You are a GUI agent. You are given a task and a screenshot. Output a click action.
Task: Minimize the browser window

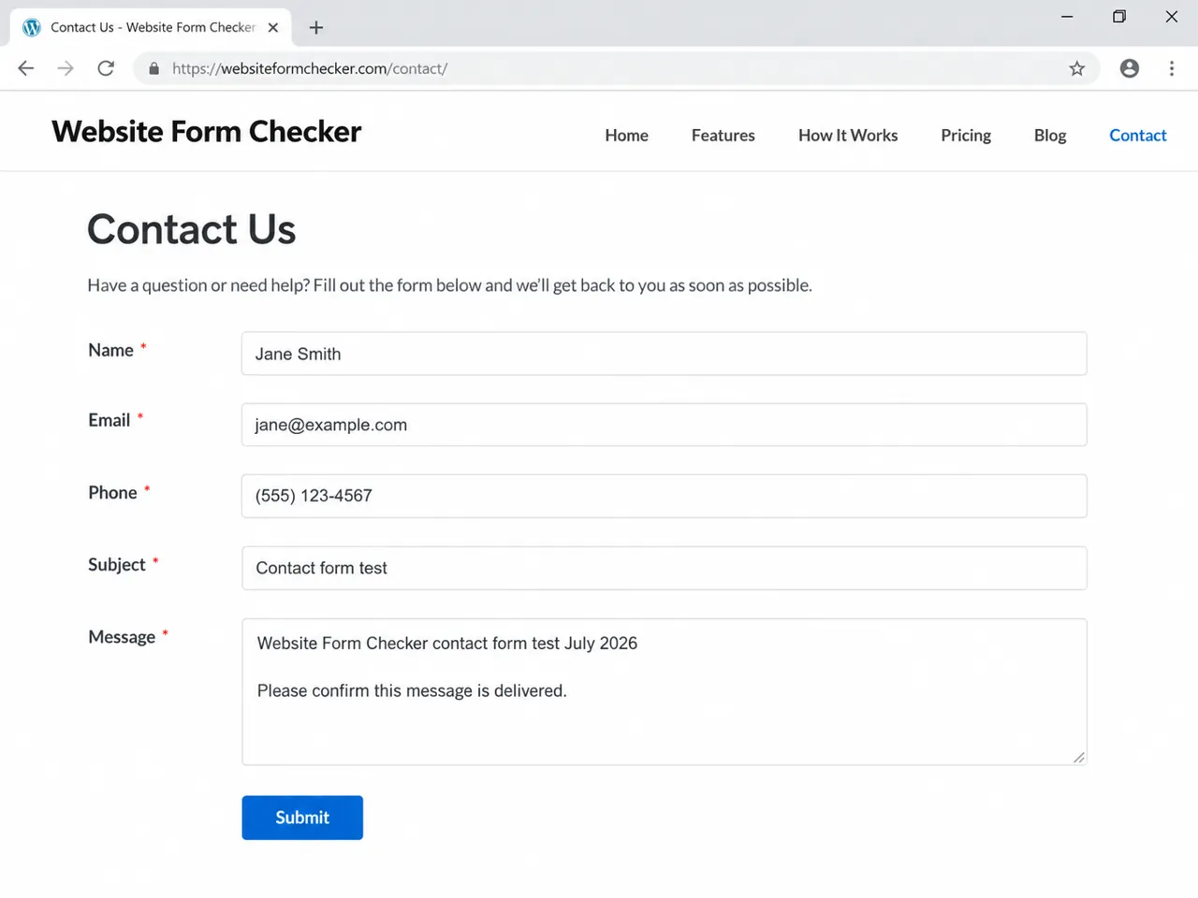(x=1067, y=17)
